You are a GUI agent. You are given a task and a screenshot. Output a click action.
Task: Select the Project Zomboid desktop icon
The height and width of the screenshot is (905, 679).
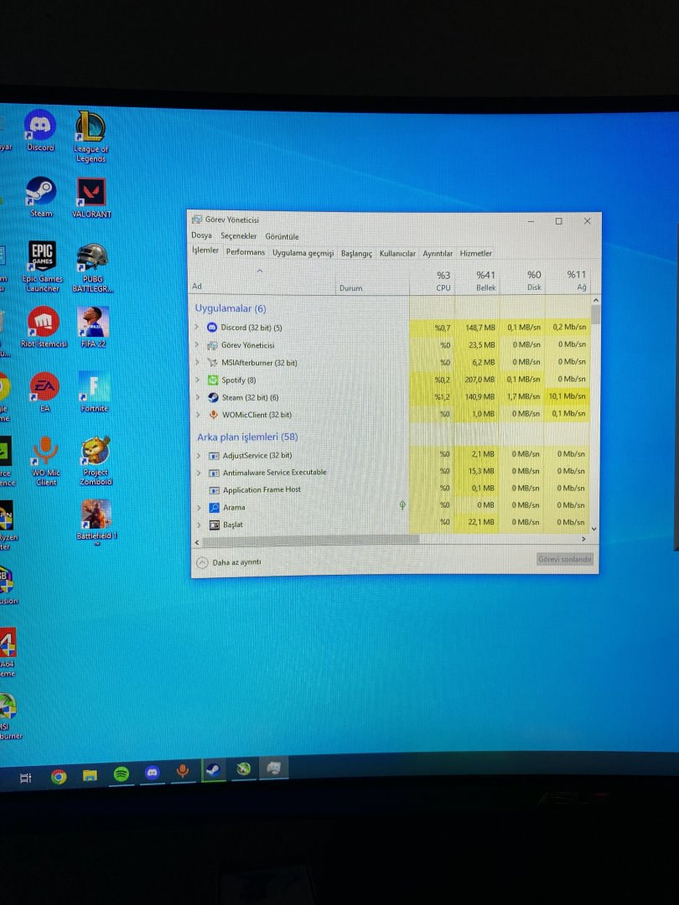point(96,461)
